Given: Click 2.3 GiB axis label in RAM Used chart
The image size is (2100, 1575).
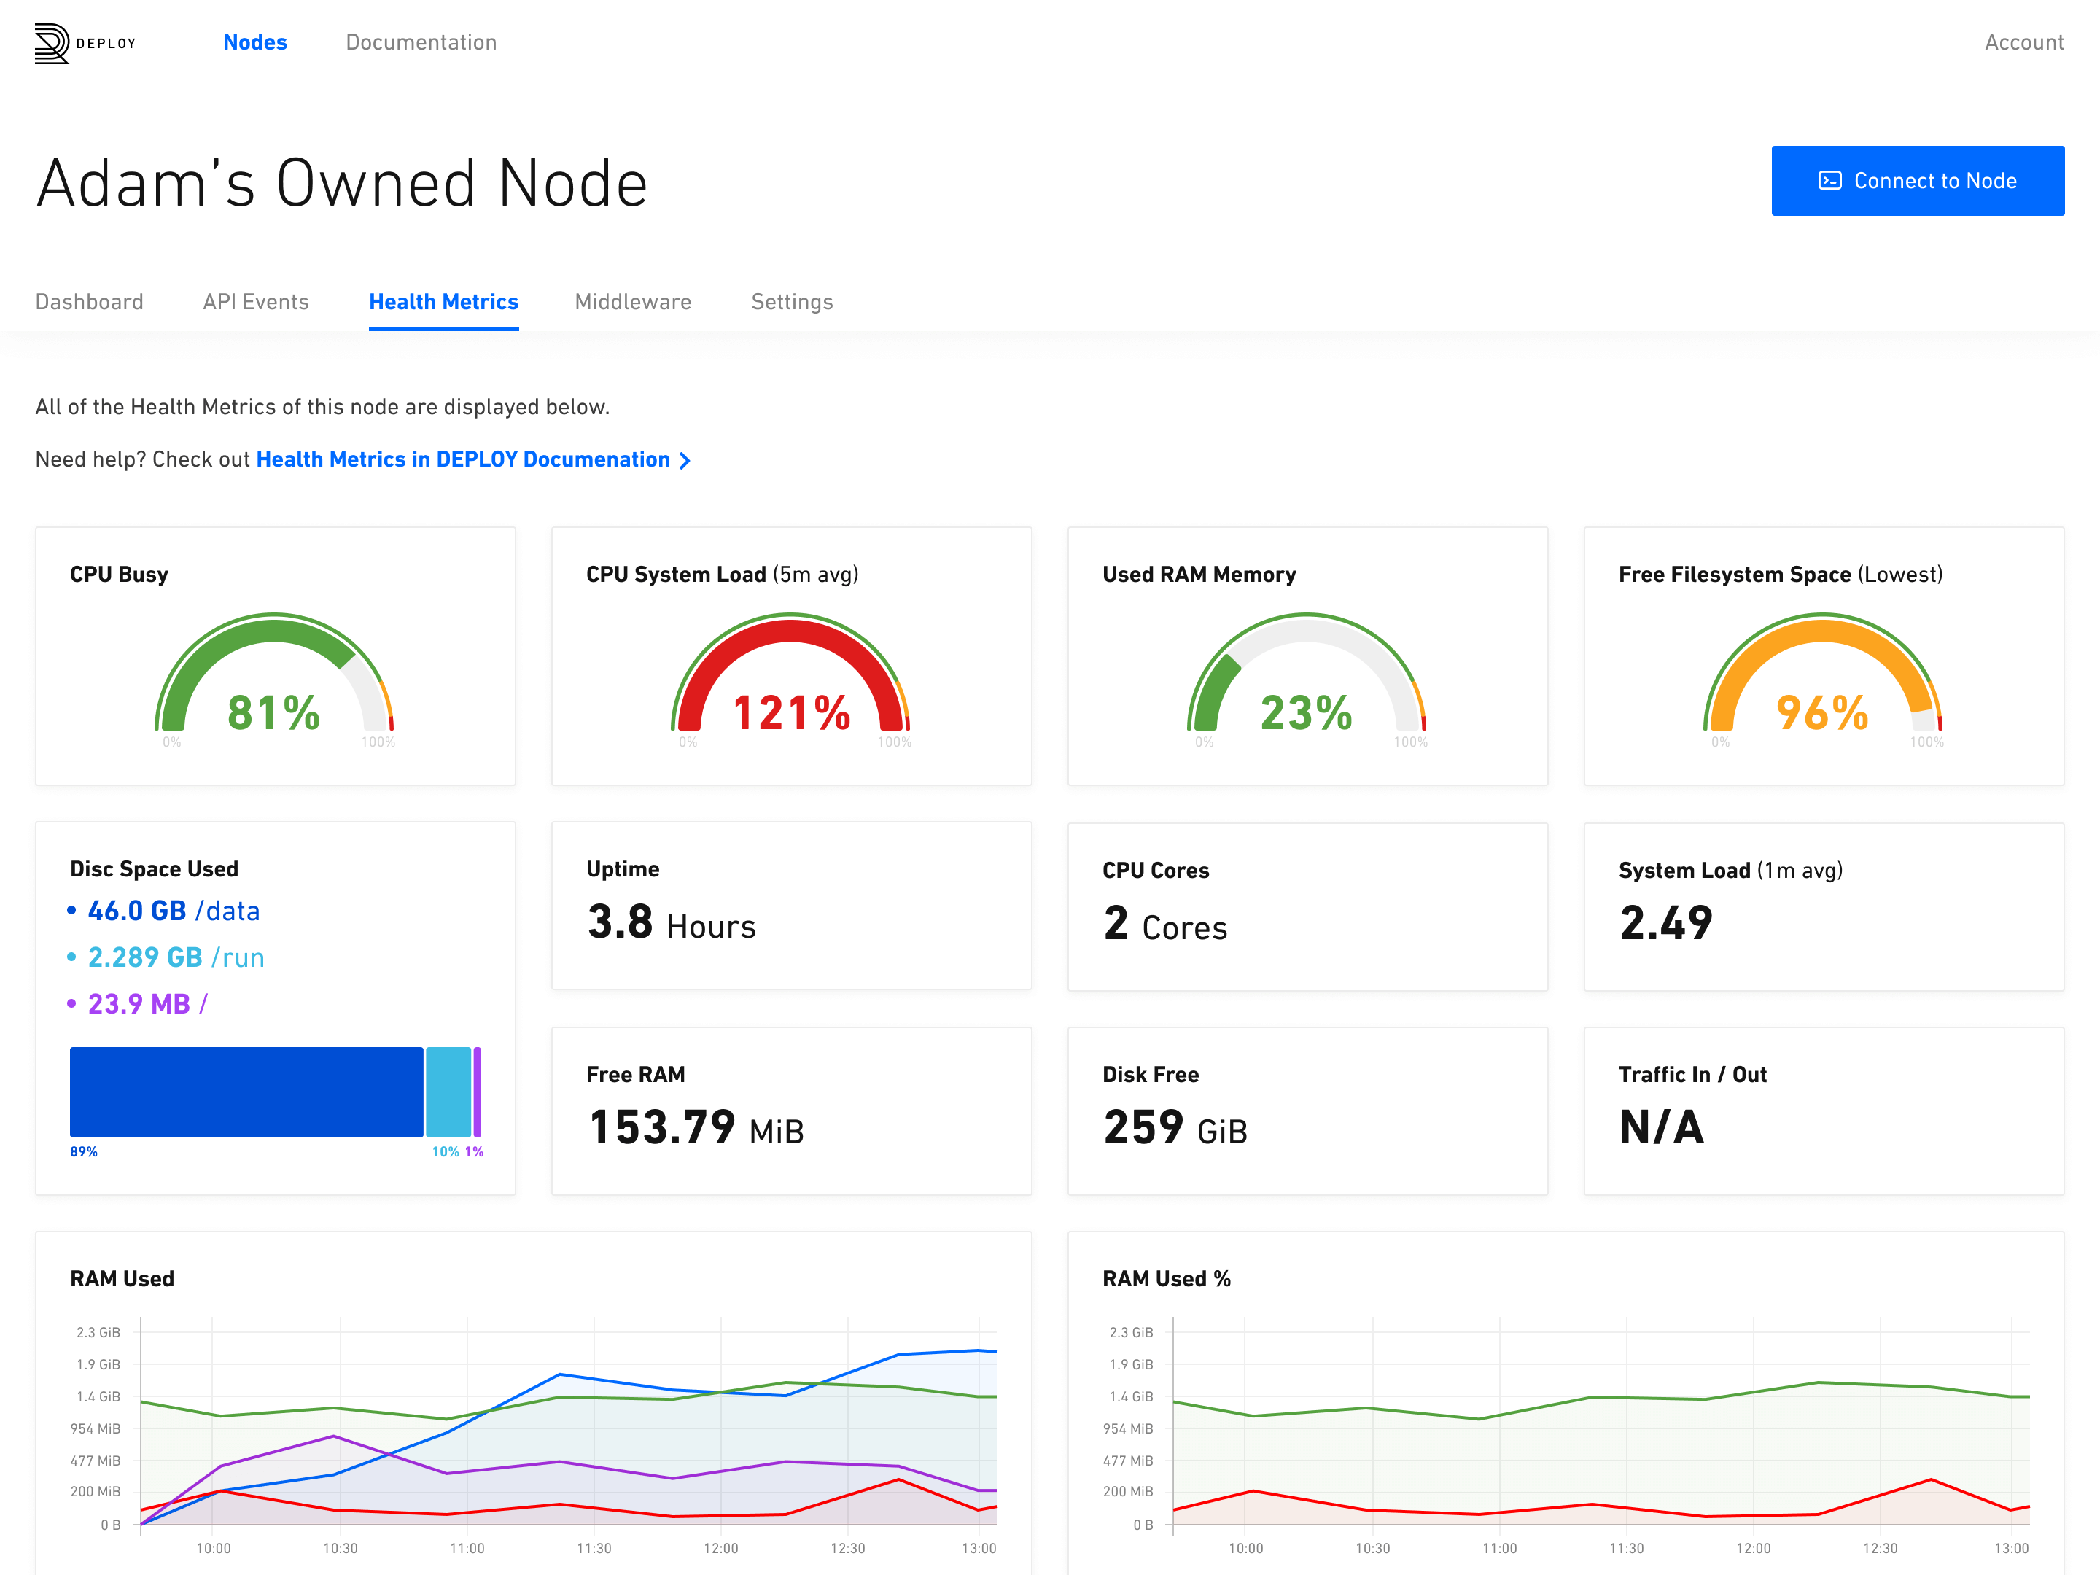Looking at the screenshot, I should (98, 1333).
